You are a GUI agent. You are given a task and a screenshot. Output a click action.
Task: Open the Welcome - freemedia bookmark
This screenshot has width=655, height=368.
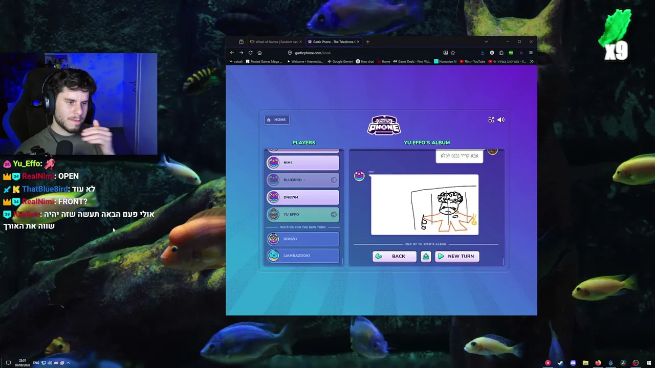pyautogui.click(x=305, y=61)
